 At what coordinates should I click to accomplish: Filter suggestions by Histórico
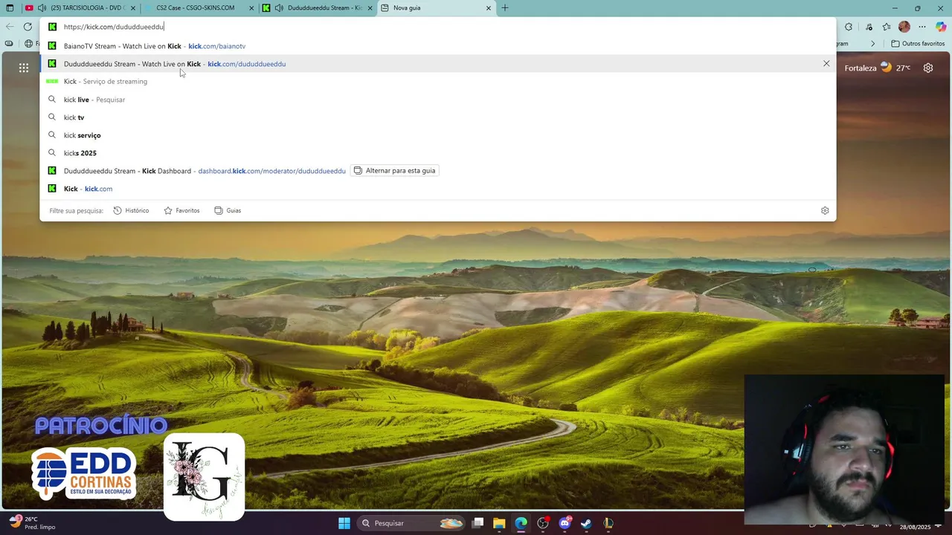(x=131, y=210)
